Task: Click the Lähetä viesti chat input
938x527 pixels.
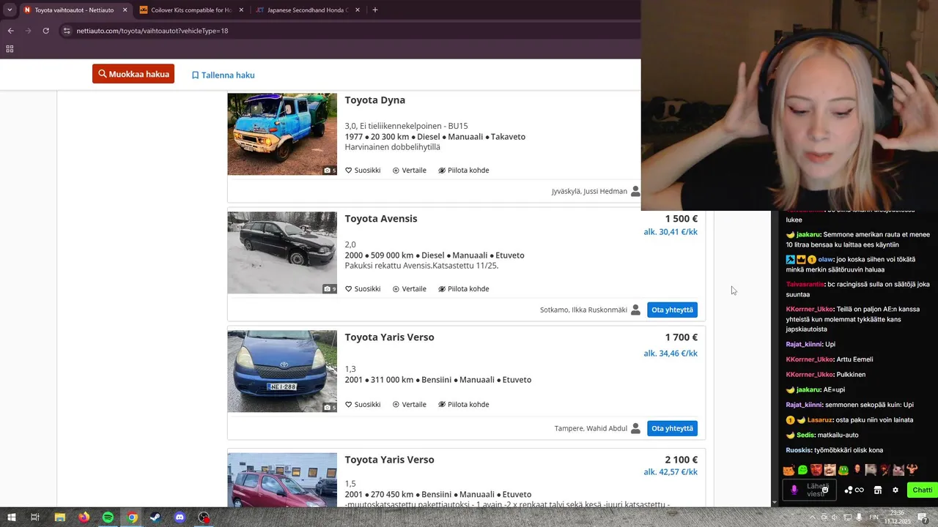Action: pyautogui.click(x=810, y=490)
